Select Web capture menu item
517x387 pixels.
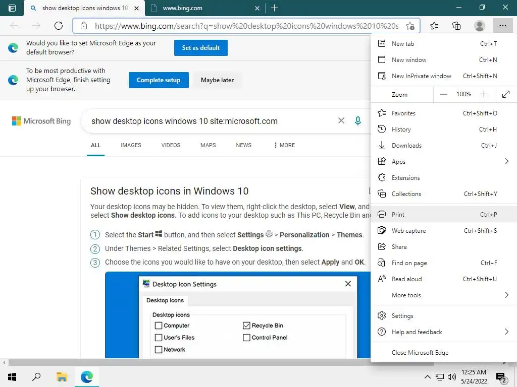point(444,231)
